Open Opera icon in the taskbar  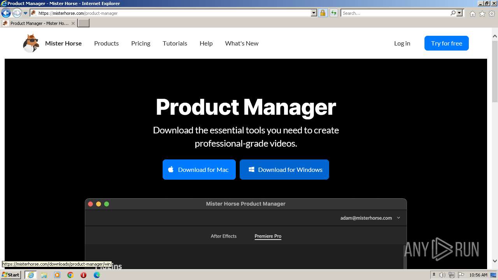point(83,275)
